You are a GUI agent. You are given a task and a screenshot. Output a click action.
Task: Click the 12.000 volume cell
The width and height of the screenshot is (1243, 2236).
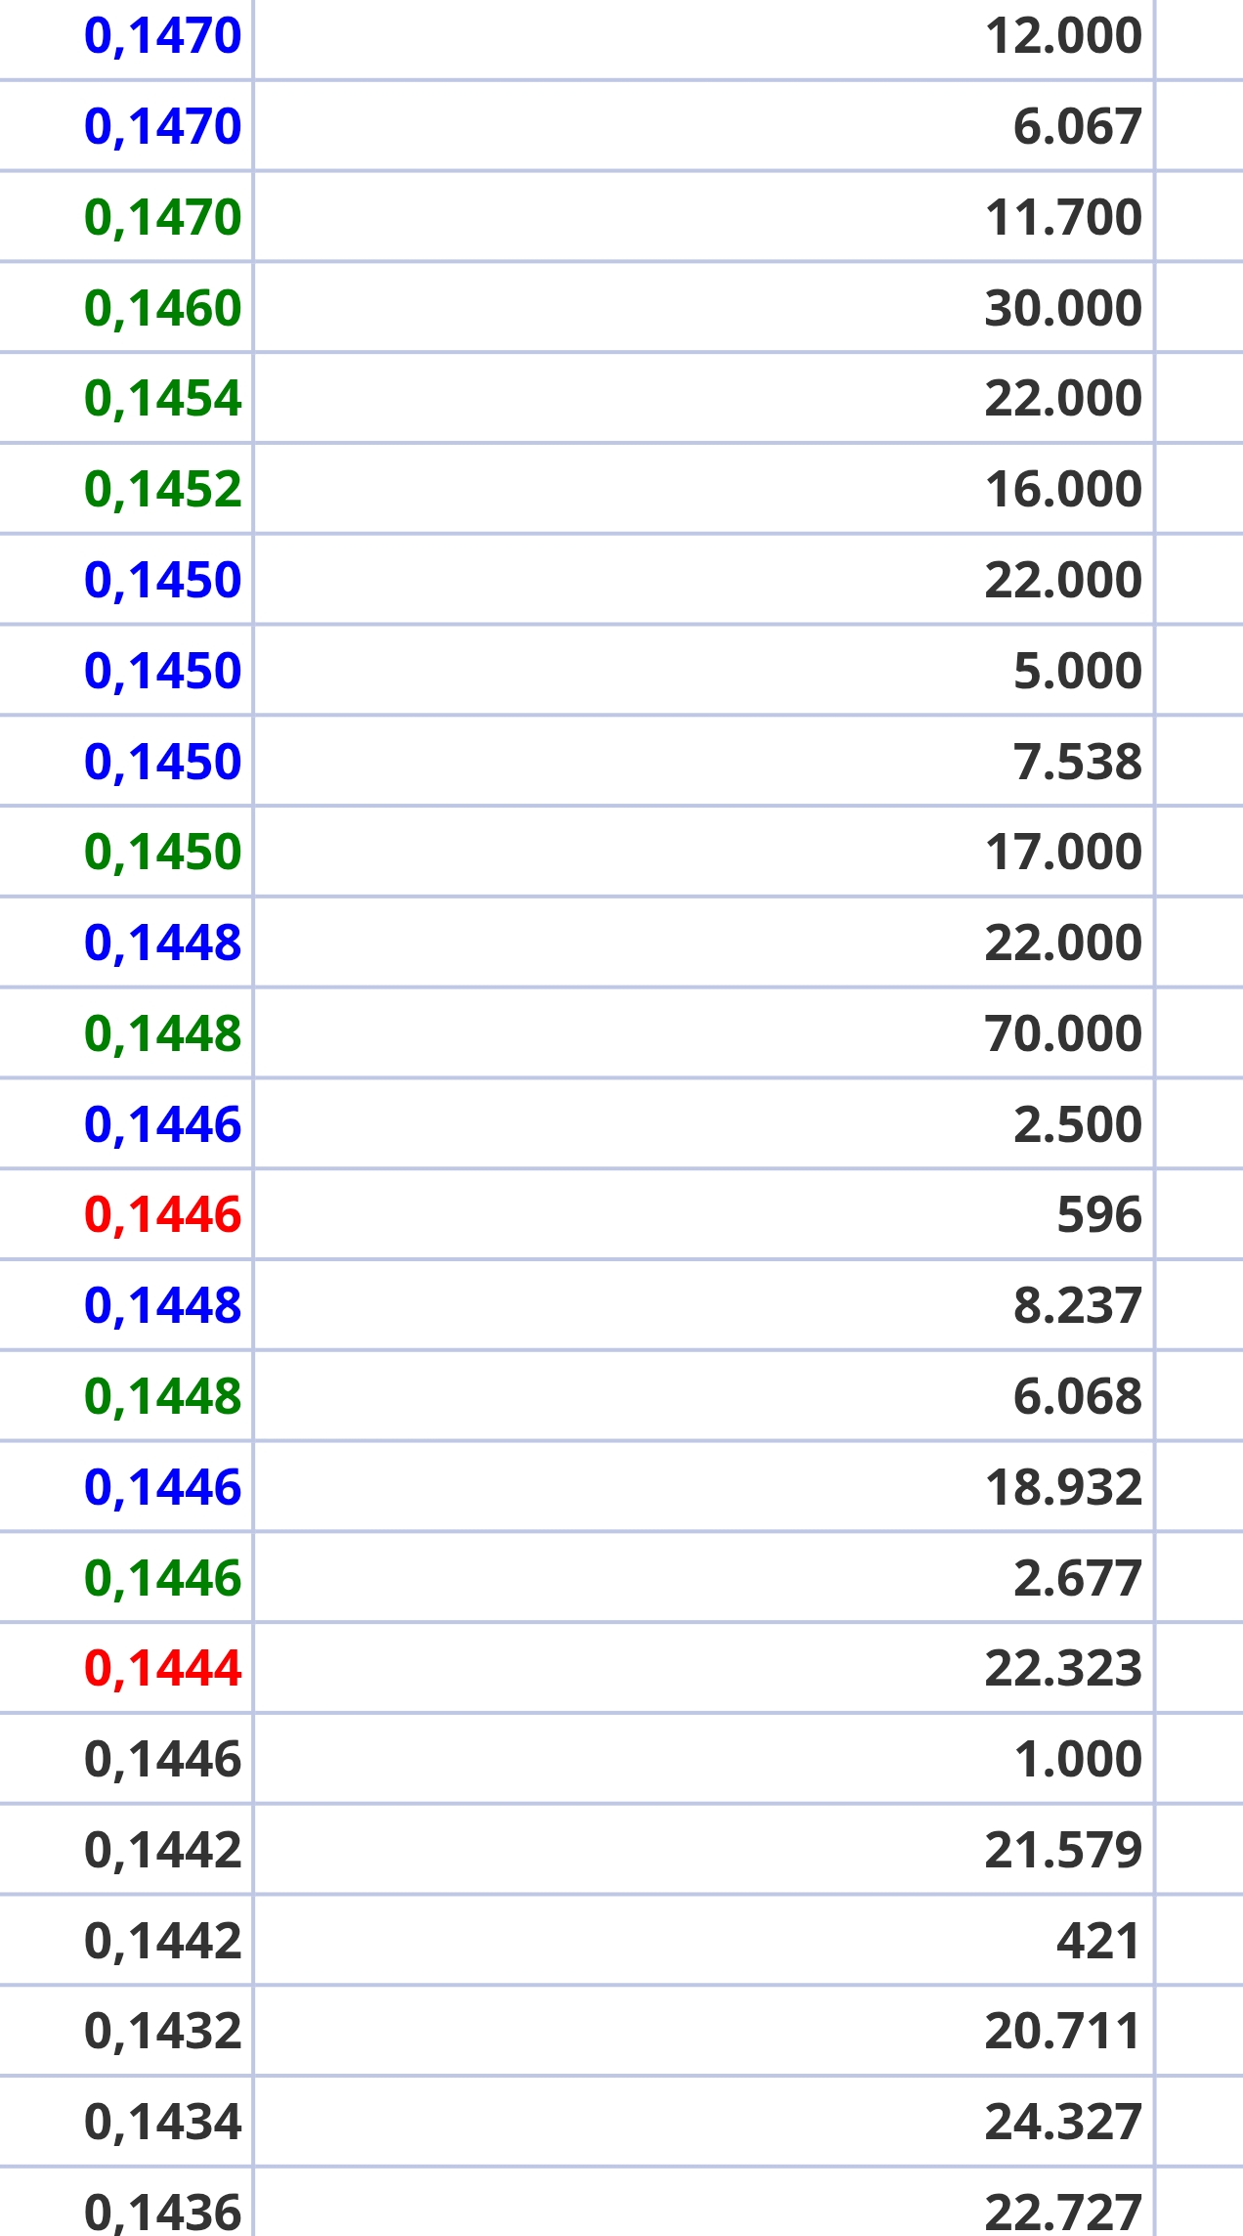pyautogui.click(x=1062, y=36)
